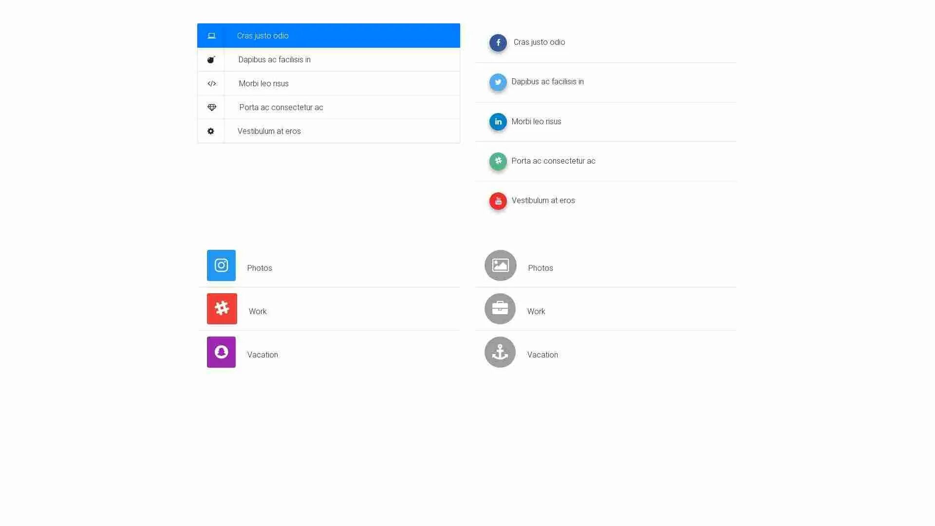Image resolution: width=935 pixels, height=526 pixels.
Task: Click Porta ac consectetur ac beside Slack
Action: tap(553, 161)
